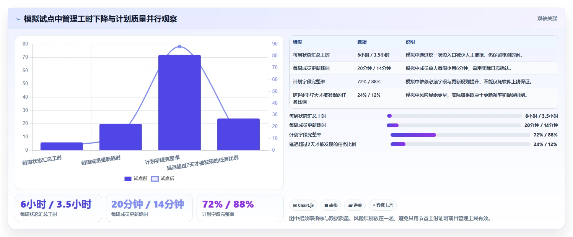Click the icon inside the Chart.js chip

click(295, 206)
